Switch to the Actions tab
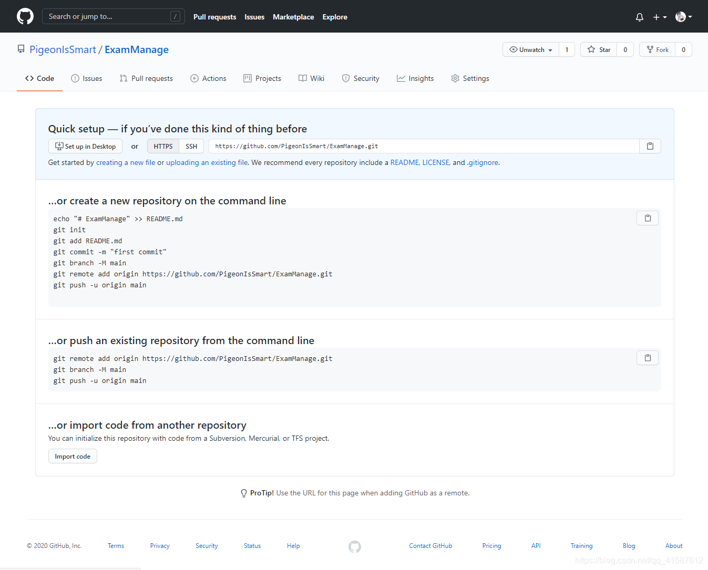The image size is (708, 570). 208,78
